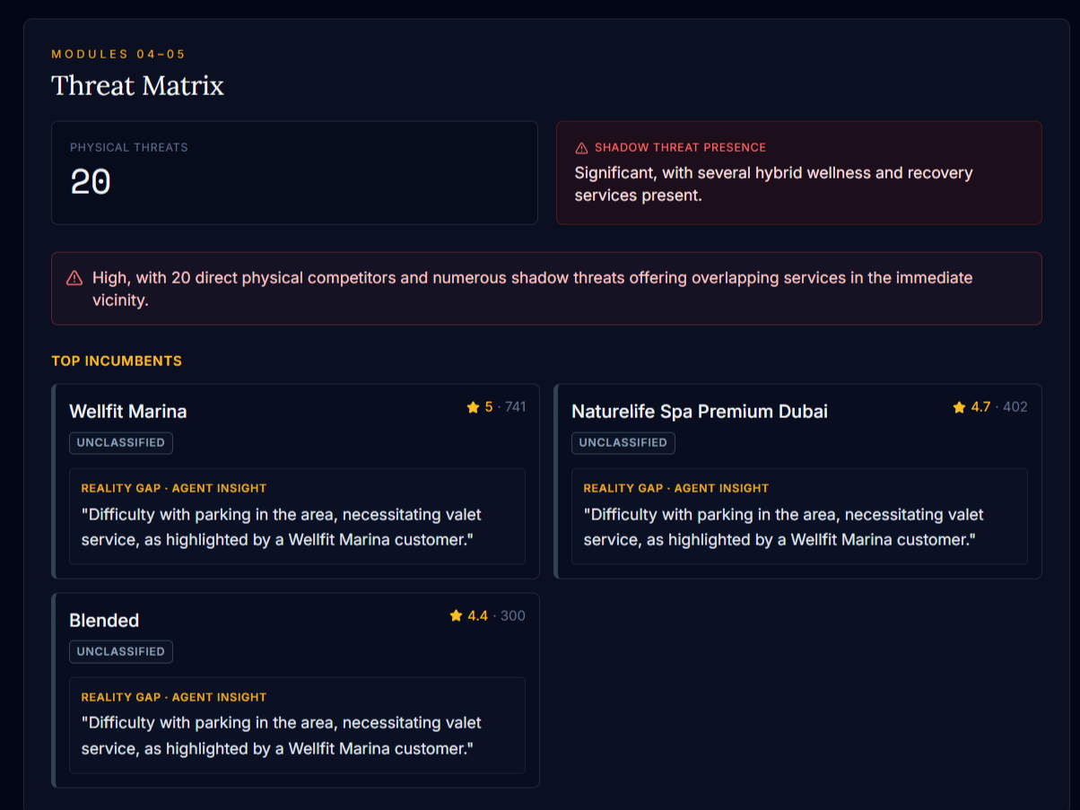This screenshot has height=810, width=1080.
Task: Click the rating star on the Blended card
Action: click(456, 615)
